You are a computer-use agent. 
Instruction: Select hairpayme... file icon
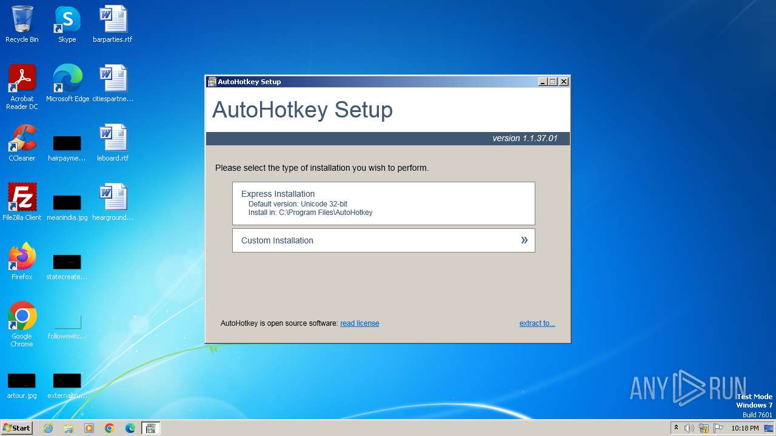pos(67,148)
